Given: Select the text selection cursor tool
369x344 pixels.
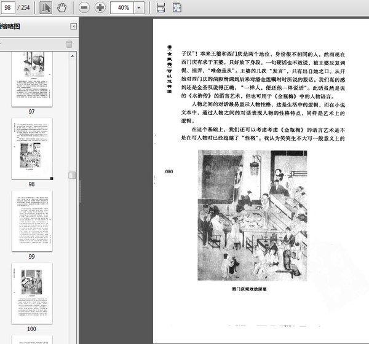Looking at the screenshot, I should 46,7.
